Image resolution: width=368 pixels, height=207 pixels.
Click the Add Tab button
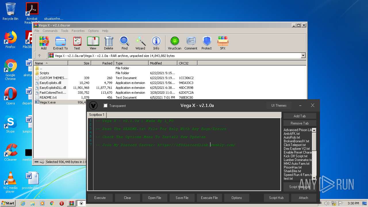(300, 116)
